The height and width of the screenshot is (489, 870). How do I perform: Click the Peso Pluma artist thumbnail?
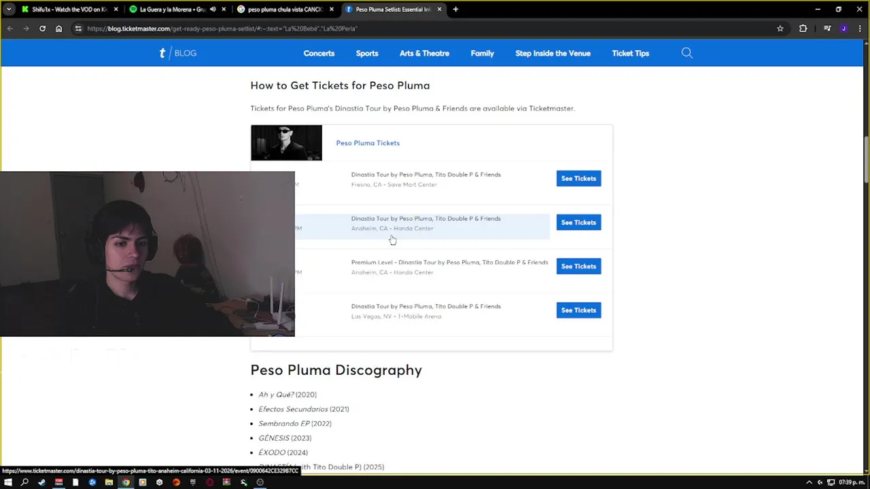286,143
